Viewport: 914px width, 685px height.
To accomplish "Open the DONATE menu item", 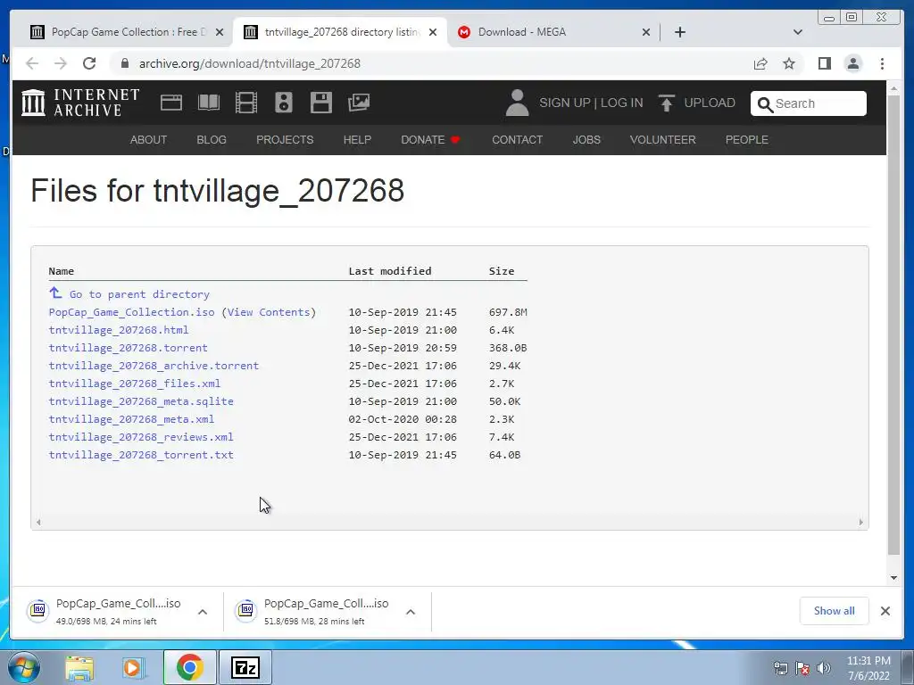I will (x=430, y=140).
